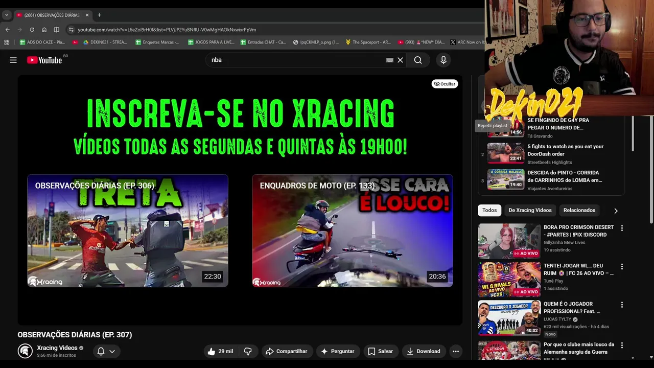Show more filter chips with right chevron
This screenshot has height=368, width=654.
click(616, 211)
